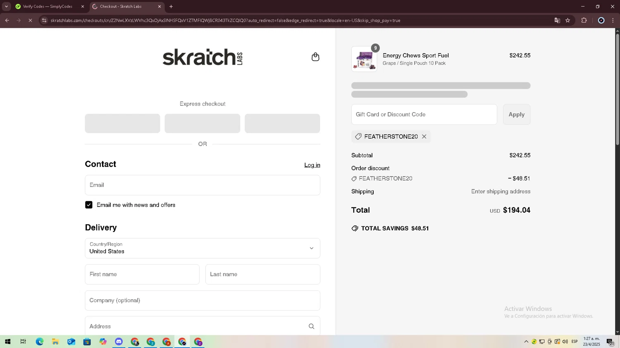This screenshot has height=348, width=620.
Task: Click the Apply discount button
Action: pos(517,114)
